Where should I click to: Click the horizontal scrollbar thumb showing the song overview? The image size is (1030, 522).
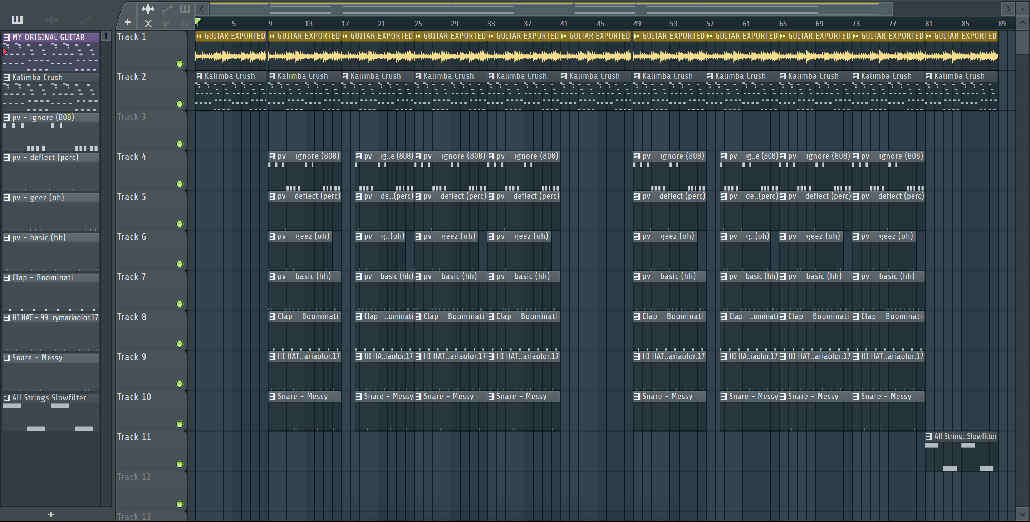point(551,8)
